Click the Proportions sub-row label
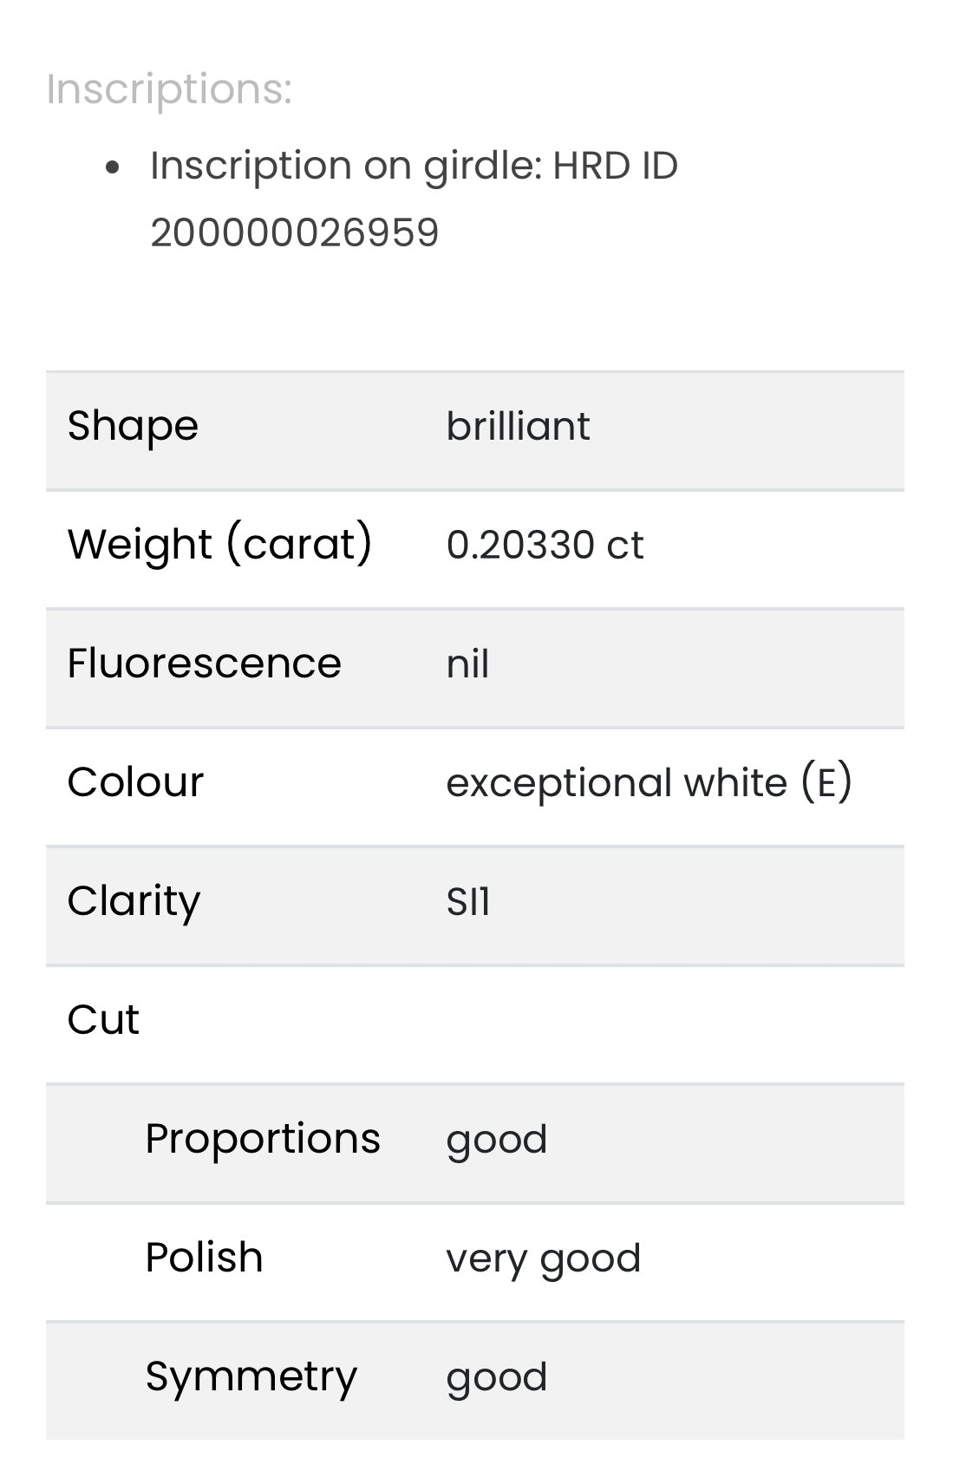The image size is (953, 1484). [263, 1139]
